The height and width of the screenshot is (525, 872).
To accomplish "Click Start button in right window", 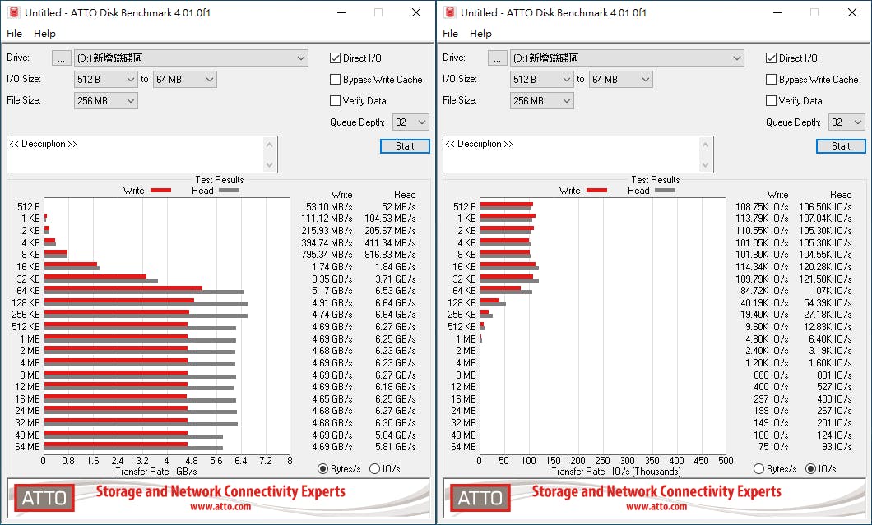I will 841,146.
